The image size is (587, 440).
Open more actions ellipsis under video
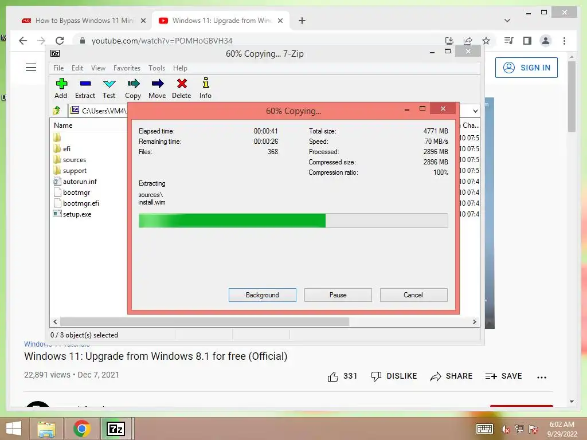tap(541, 377)
